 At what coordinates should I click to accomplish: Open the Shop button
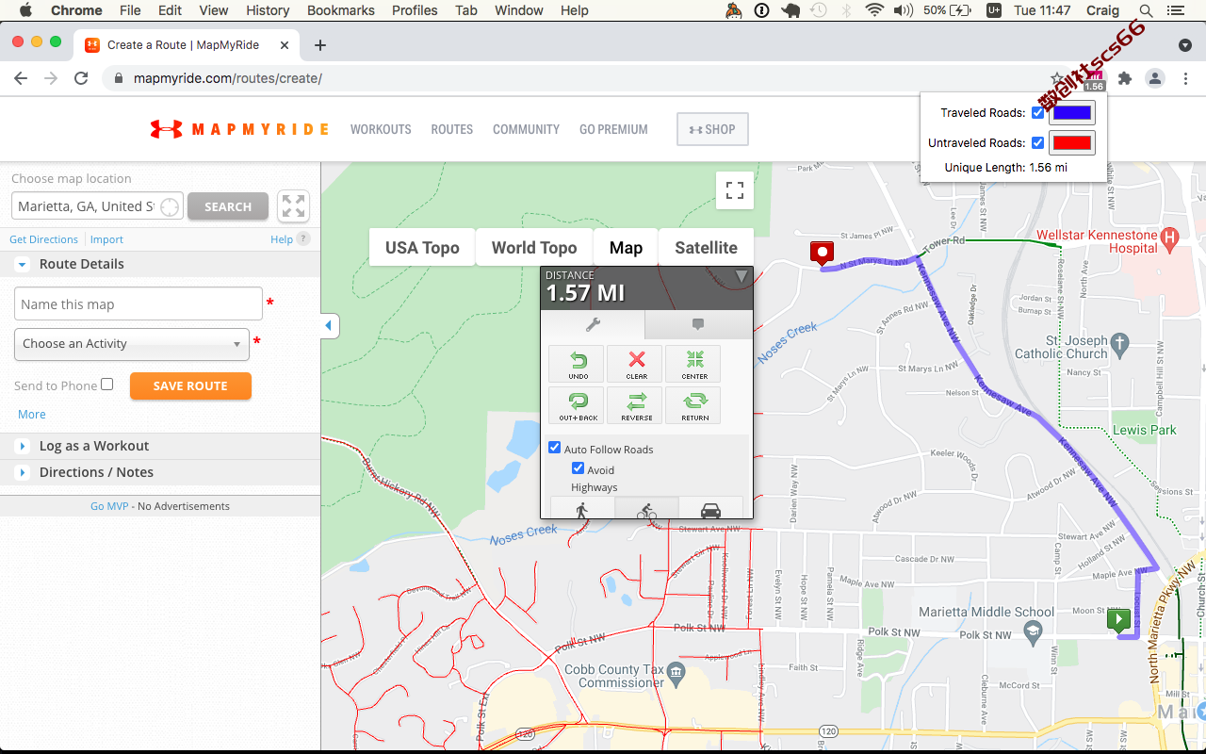(712, 130)
